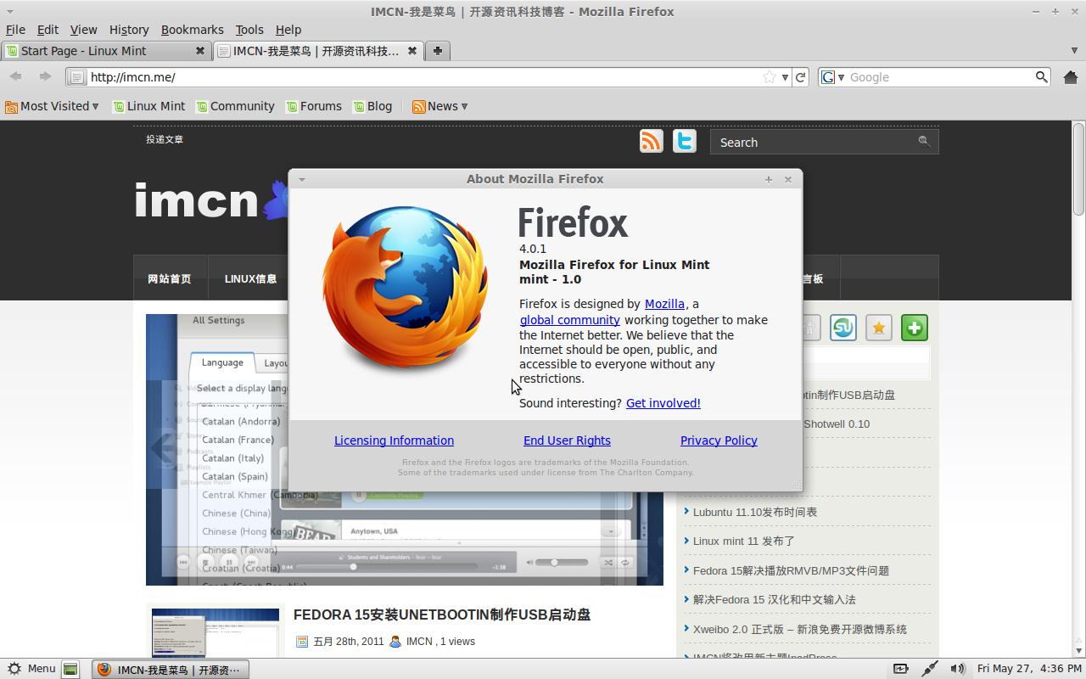Open the Forums bookmark
1086x679 pixels.
pos(314,106)
